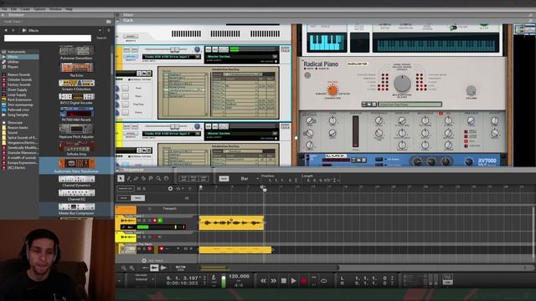This screenshot has height=301, width=536.
Task: Select the eraser tool in sequencer toolbar
Action: click(x=136, y=178)
